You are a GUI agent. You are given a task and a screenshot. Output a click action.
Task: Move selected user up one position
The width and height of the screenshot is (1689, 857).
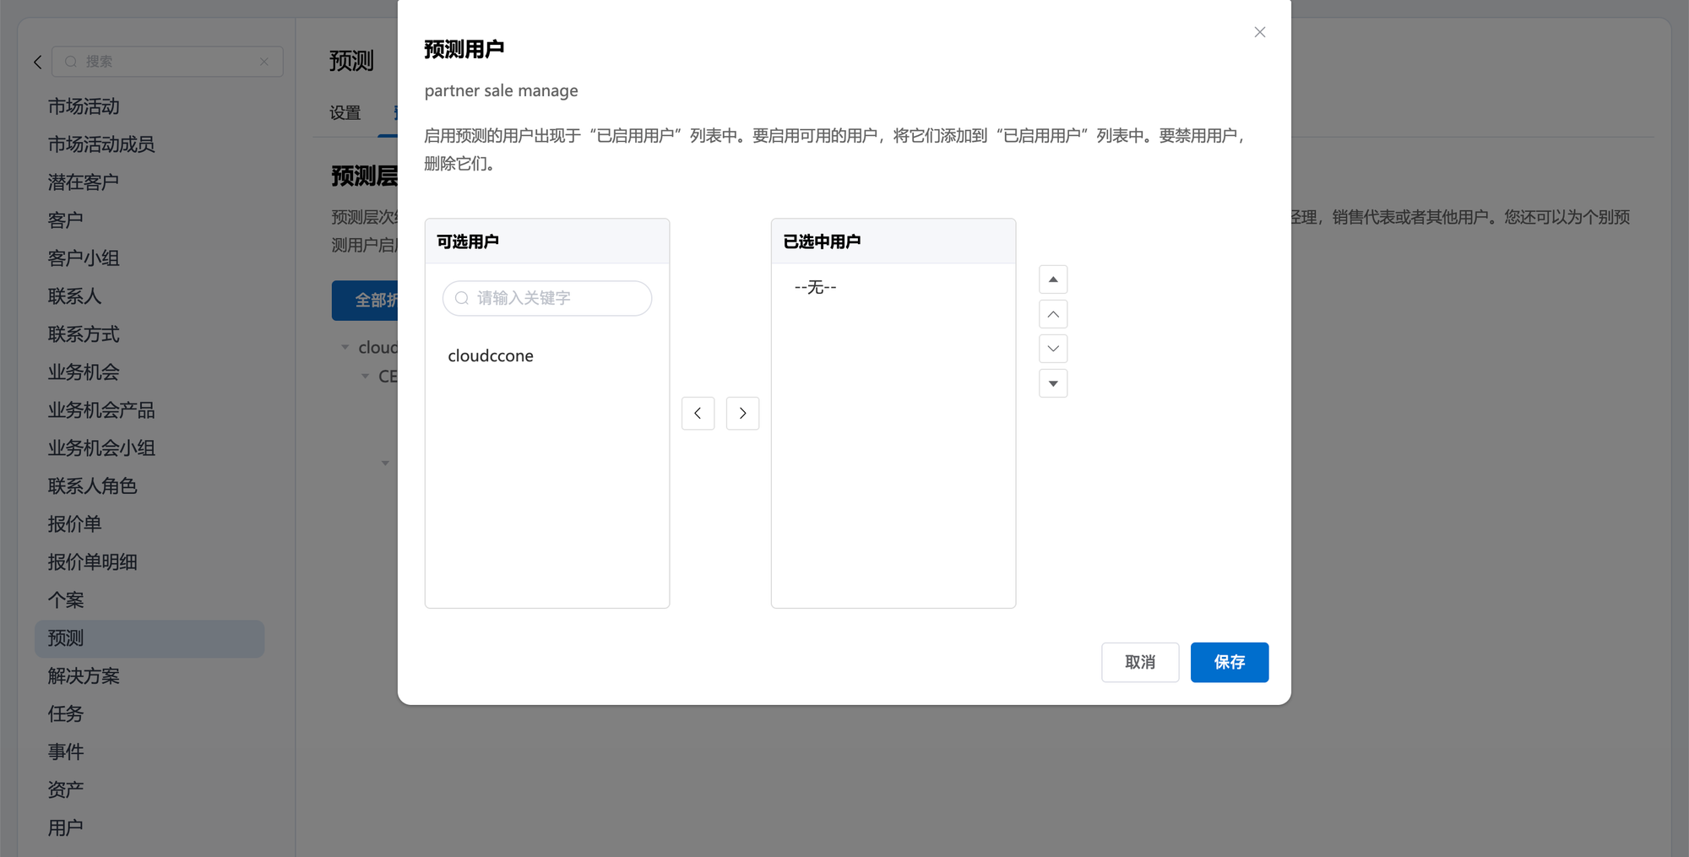click(1052, 314)
